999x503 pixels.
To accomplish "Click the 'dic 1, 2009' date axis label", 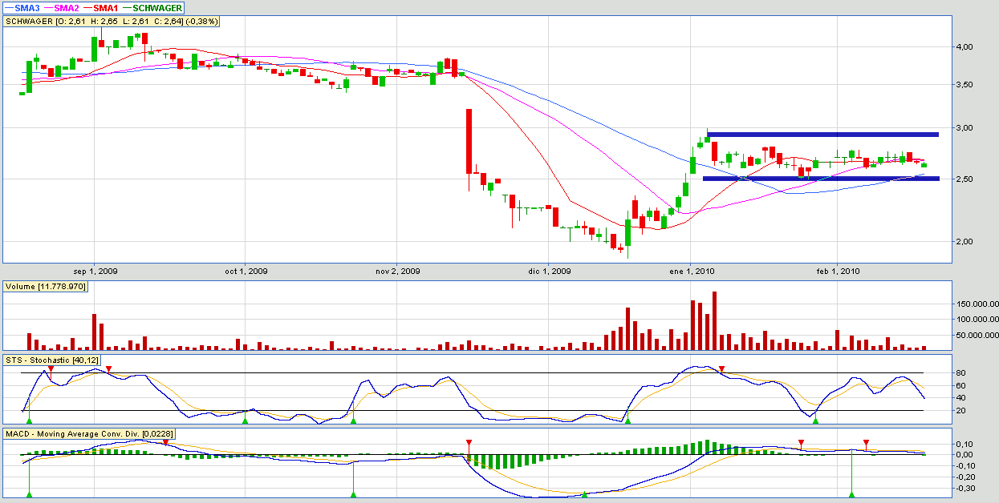I will pyautogui.click(x=550, y=272).
